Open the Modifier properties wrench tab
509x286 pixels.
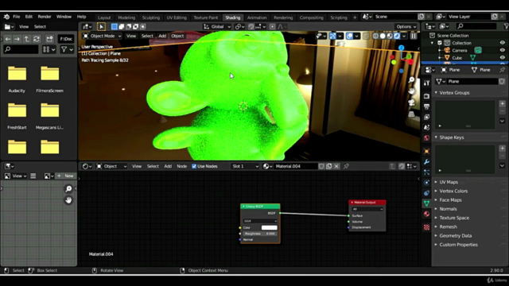pyautogui.click(x=426, y=162)
